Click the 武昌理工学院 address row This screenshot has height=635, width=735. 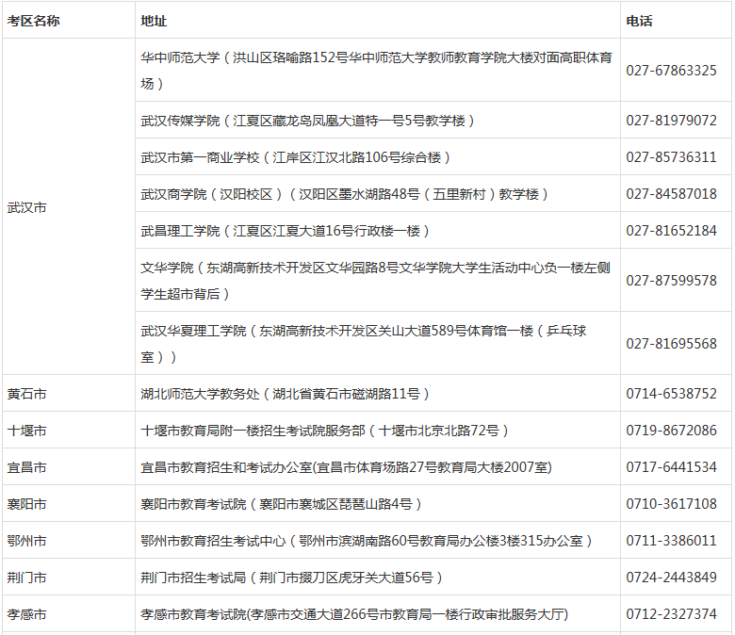pos(377,230)
